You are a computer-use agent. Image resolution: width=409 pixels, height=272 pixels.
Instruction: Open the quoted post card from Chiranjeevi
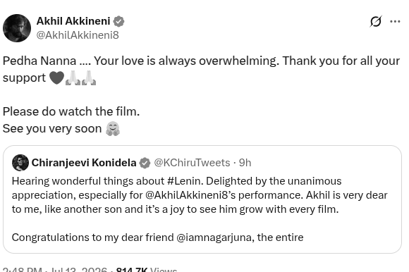click(202, 199)
